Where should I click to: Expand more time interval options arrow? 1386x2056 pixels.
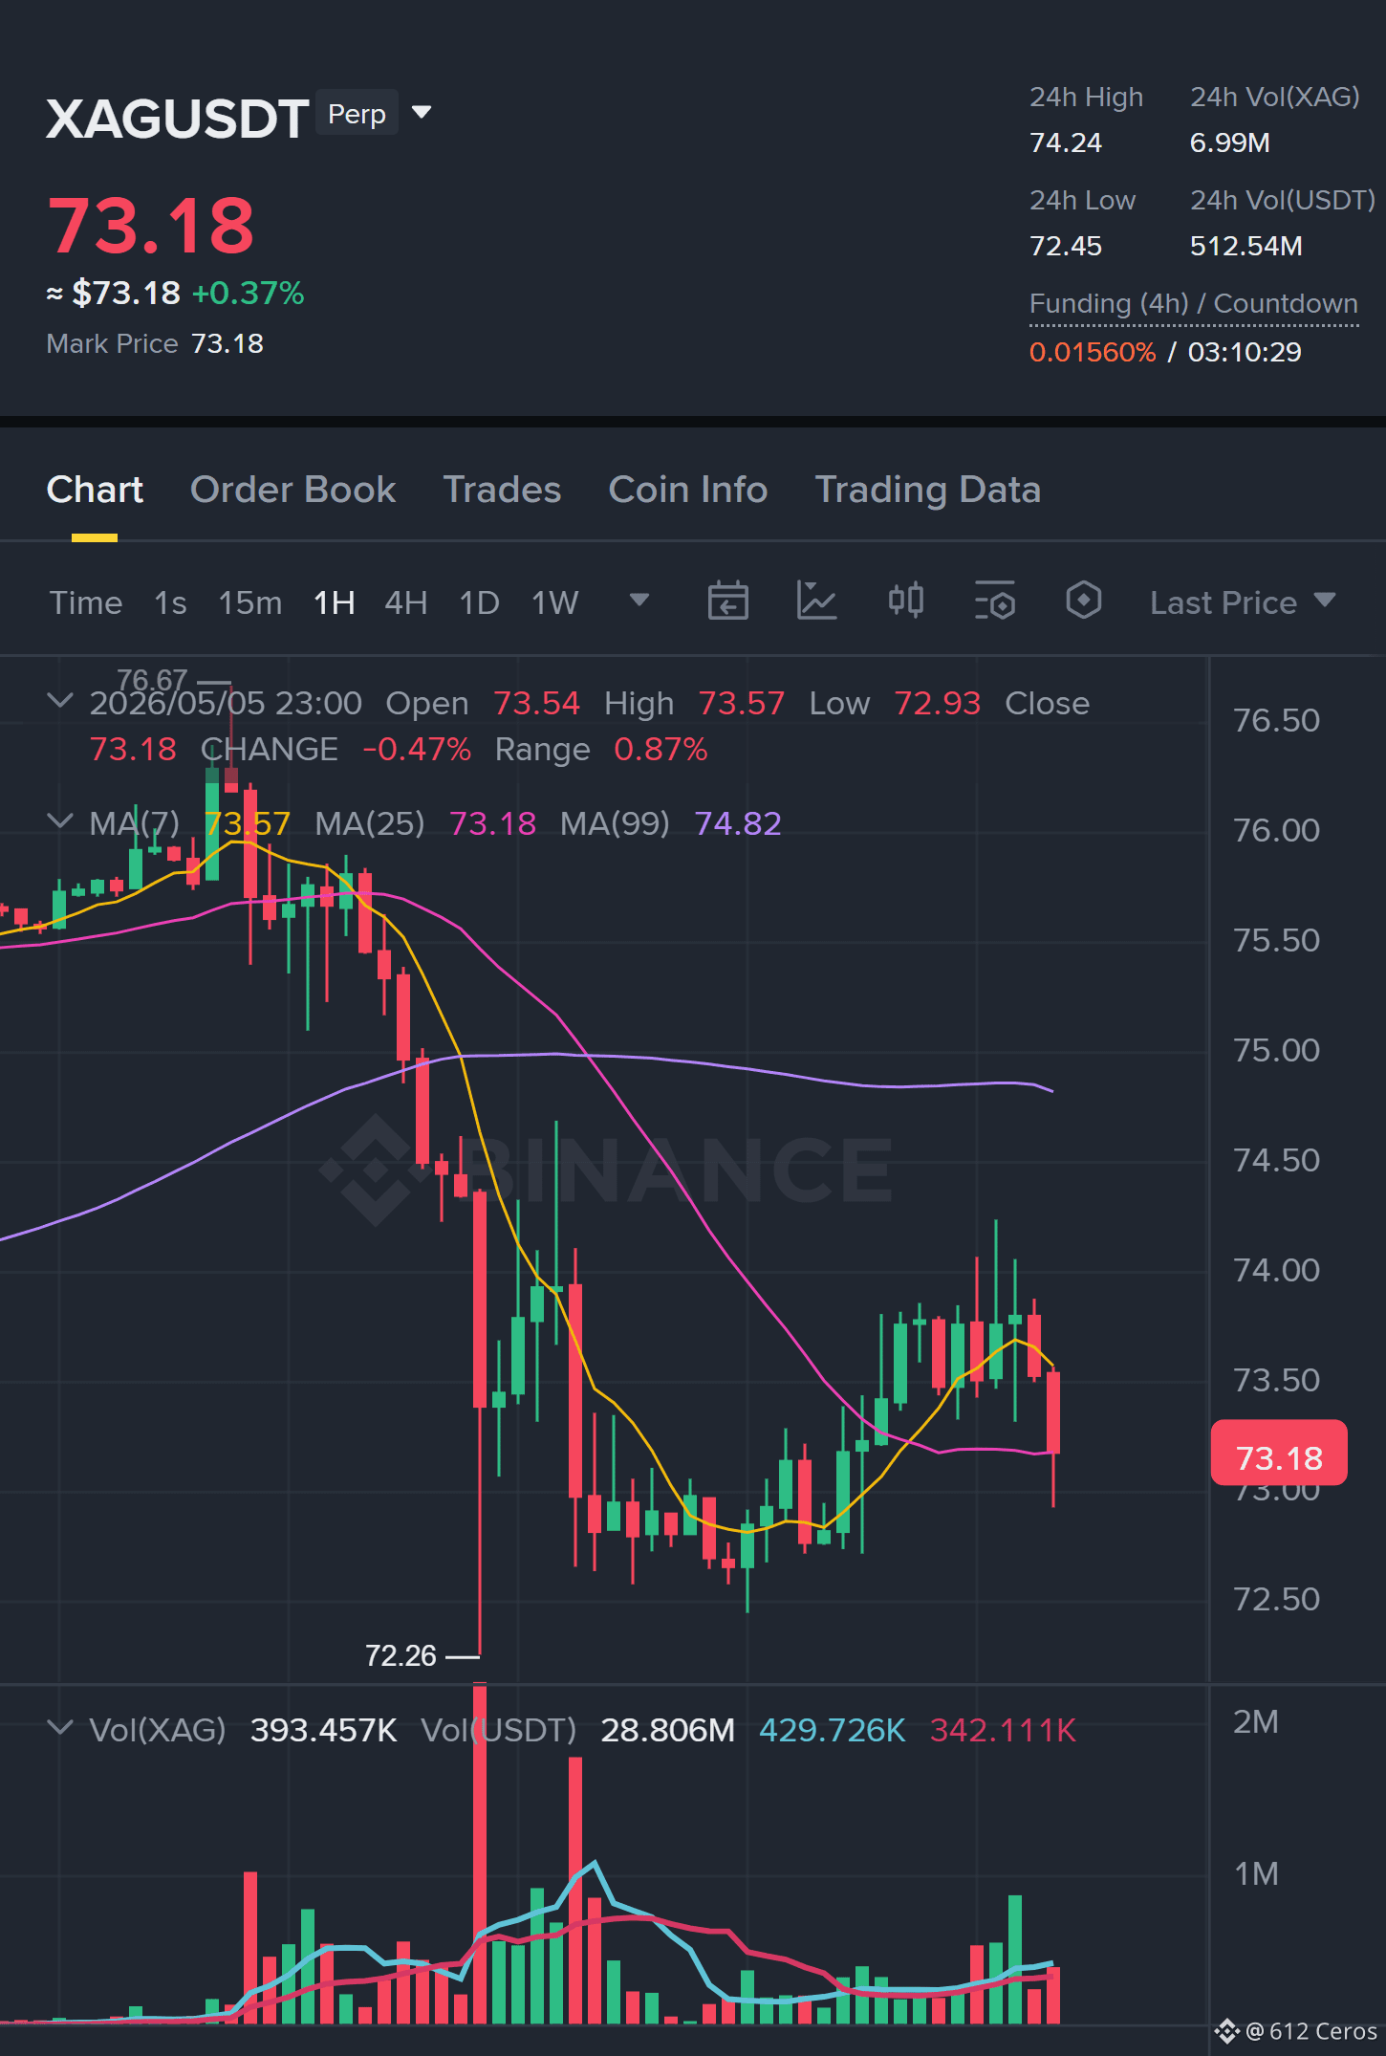tap(639, 601)
